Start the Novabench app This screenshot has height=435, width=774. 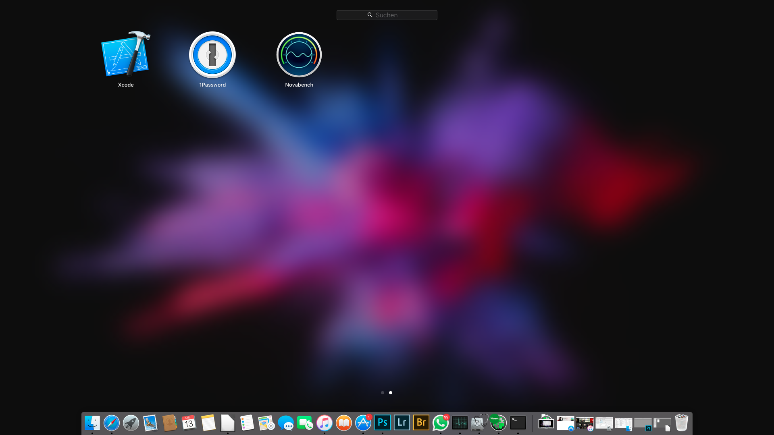299,55
